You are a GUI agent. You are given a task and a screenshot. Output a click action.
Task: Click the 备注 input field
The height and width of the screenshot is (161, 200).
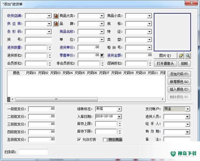tap(177, 139)
